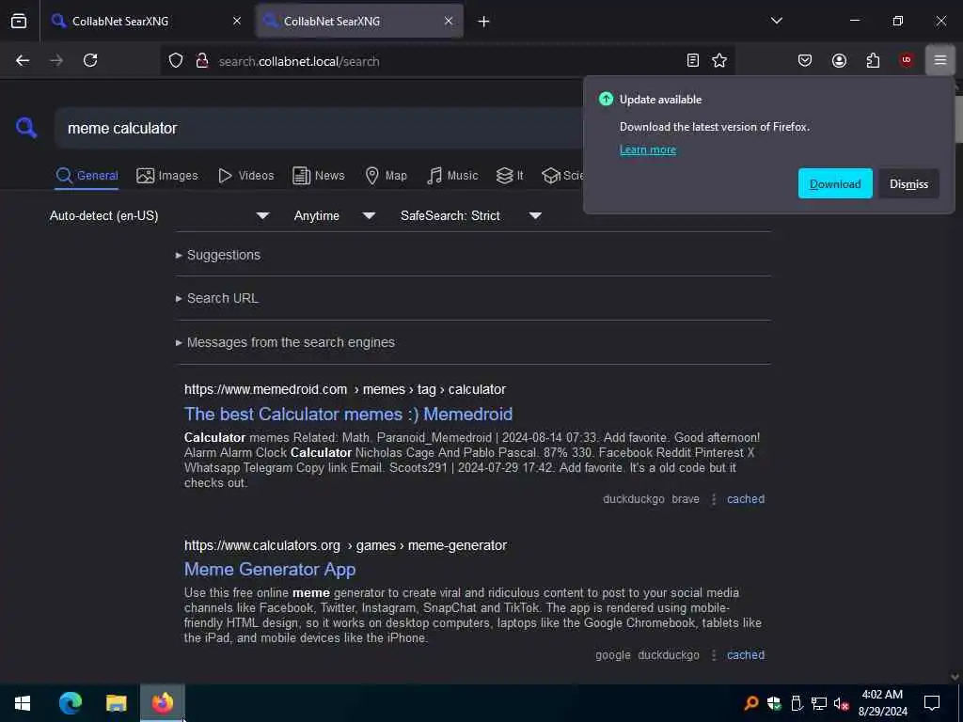Image resolution: width=963 pixels, height=722 pixels.
Task: Open the Pocket save icon
Action: click(x=805, y=60)
